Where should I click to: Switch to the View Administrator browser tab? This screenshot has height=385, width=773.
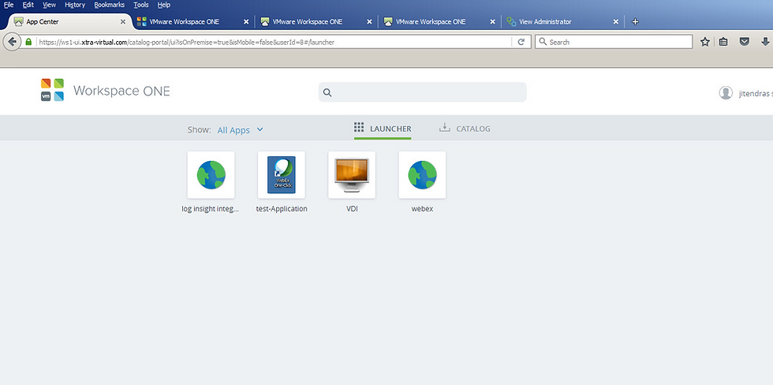point(562,21)
